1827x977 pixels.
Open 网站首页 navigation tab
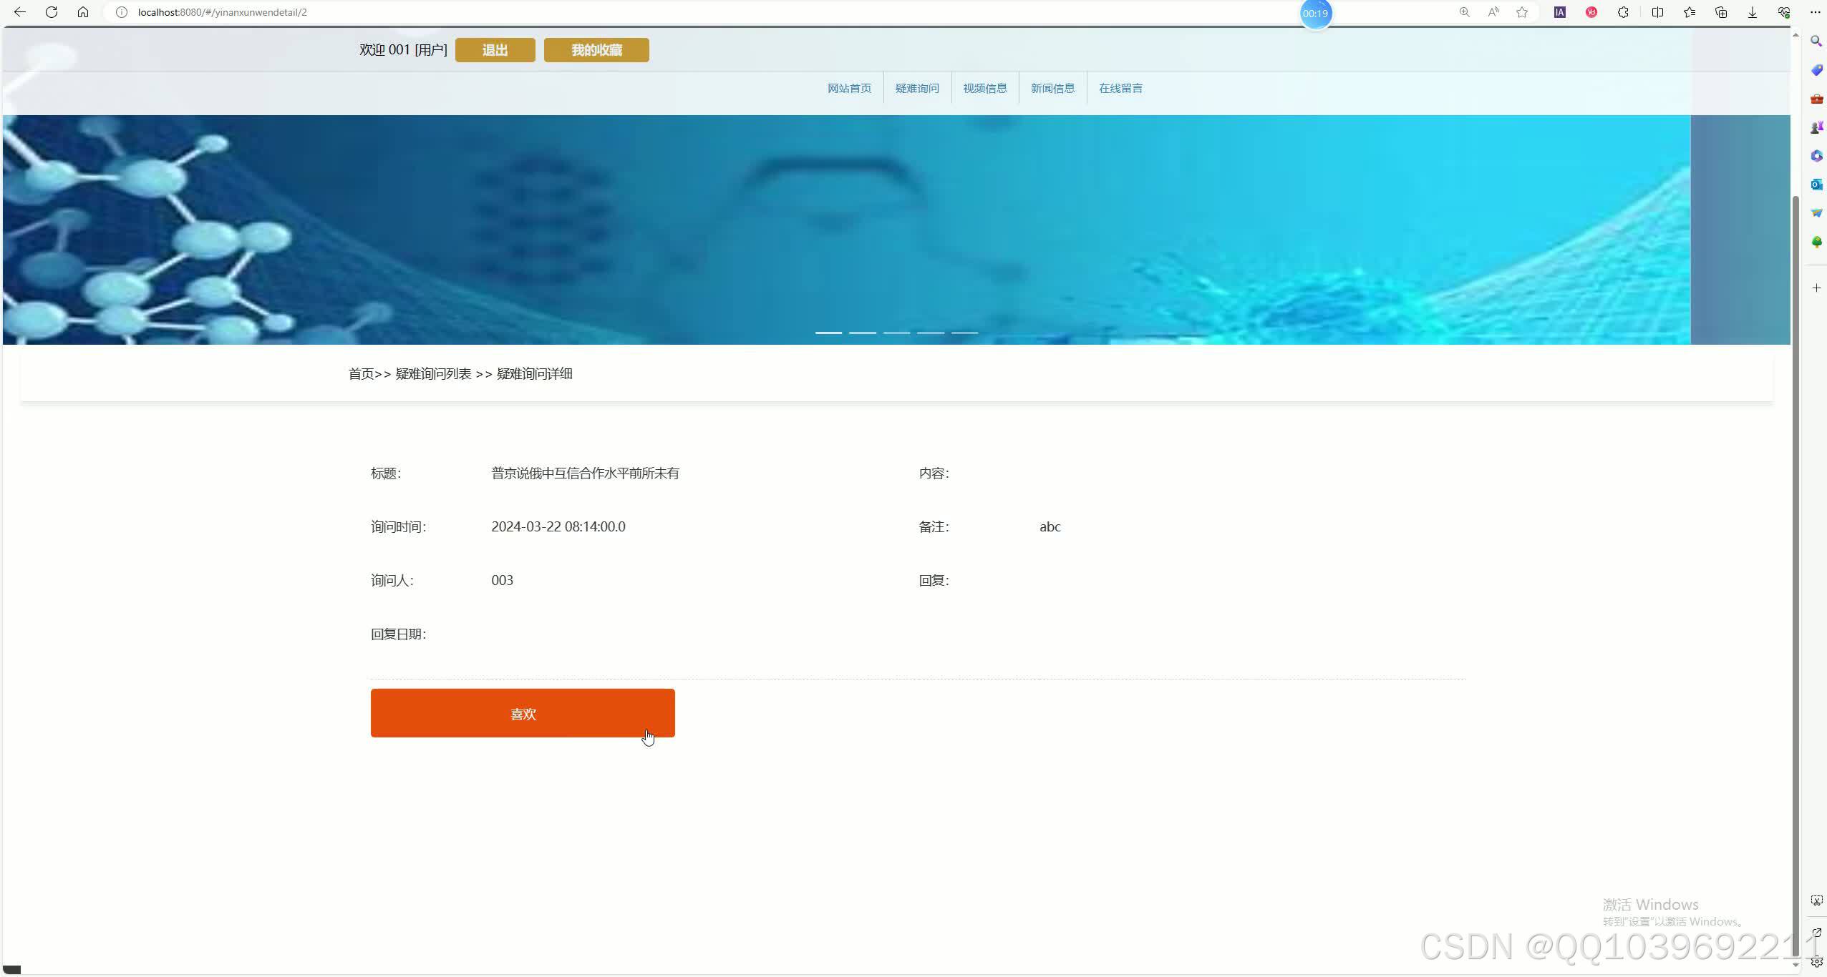coord(849,88)
